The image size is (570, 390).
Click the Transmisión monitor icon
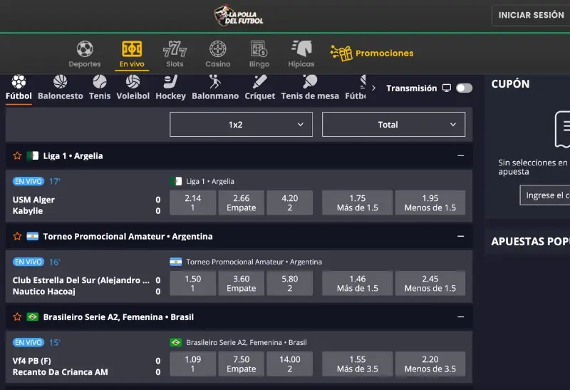click(447, 88)
